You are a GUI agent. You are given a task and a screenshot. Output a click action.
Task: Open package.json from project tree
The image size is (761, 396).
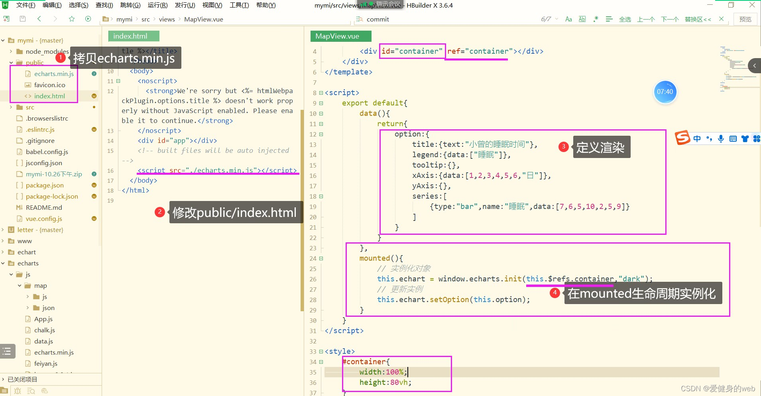click(x=45, y=185)
